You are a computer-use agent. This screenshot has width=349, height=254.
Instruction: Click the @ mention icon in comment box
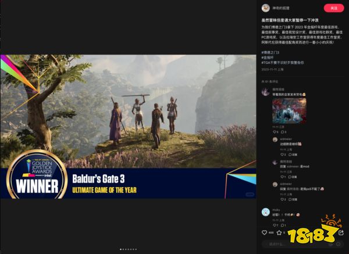click(x=330, y=244)
